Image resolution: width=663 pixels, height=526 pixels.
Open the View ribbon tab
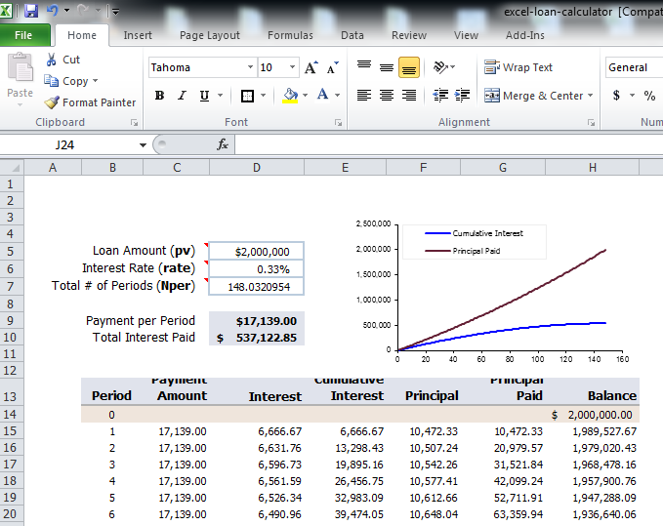(x=466, y=35)
